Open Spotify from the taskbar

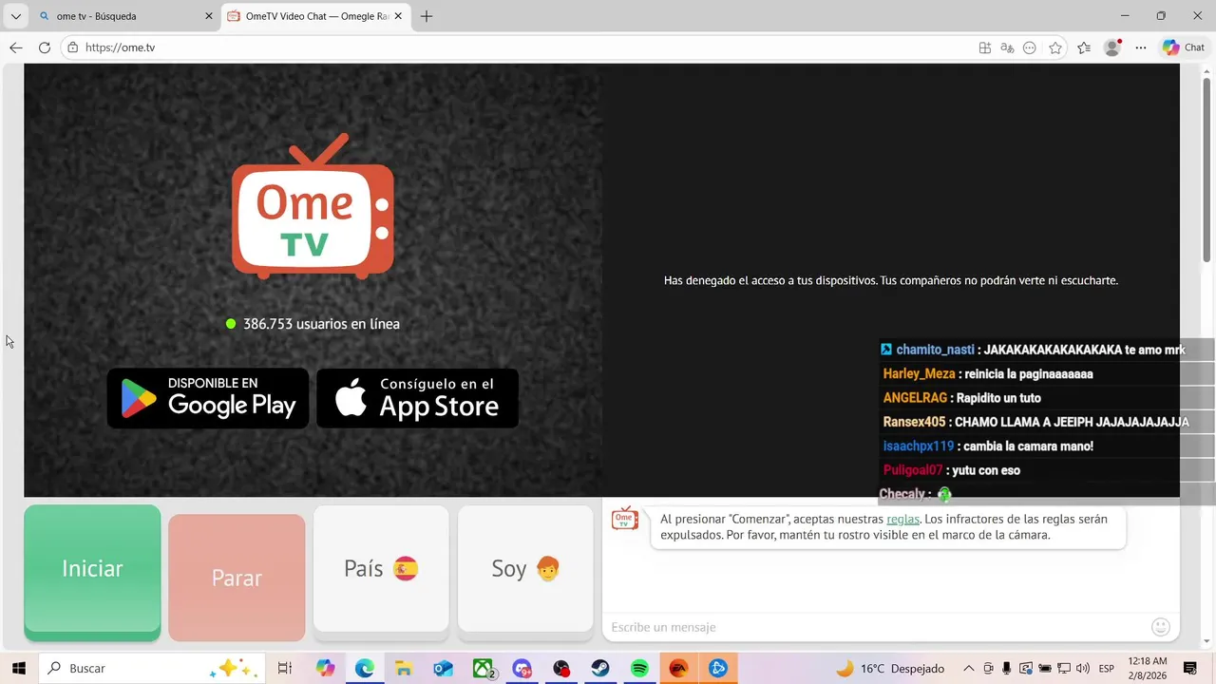(639, 668)
